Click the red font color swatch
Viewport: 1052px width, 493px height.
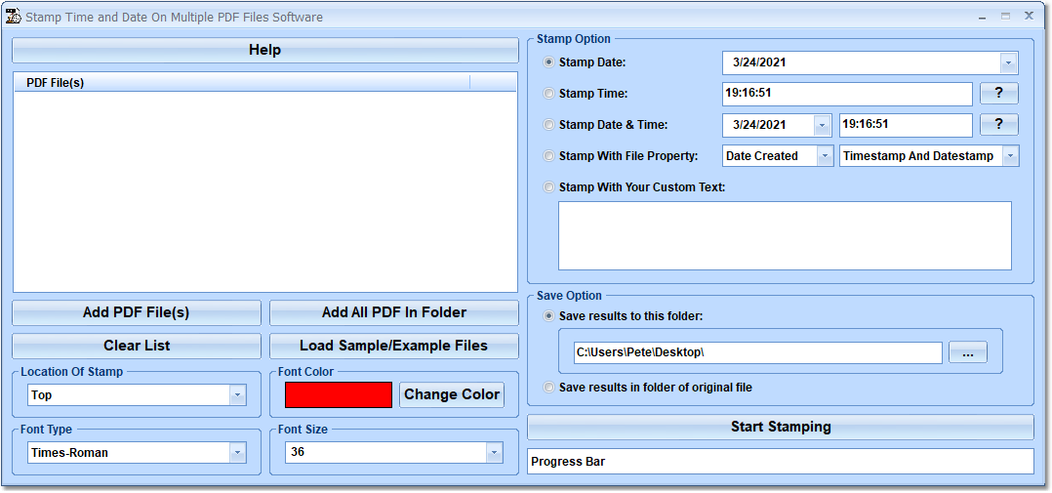tap(338, 395)
